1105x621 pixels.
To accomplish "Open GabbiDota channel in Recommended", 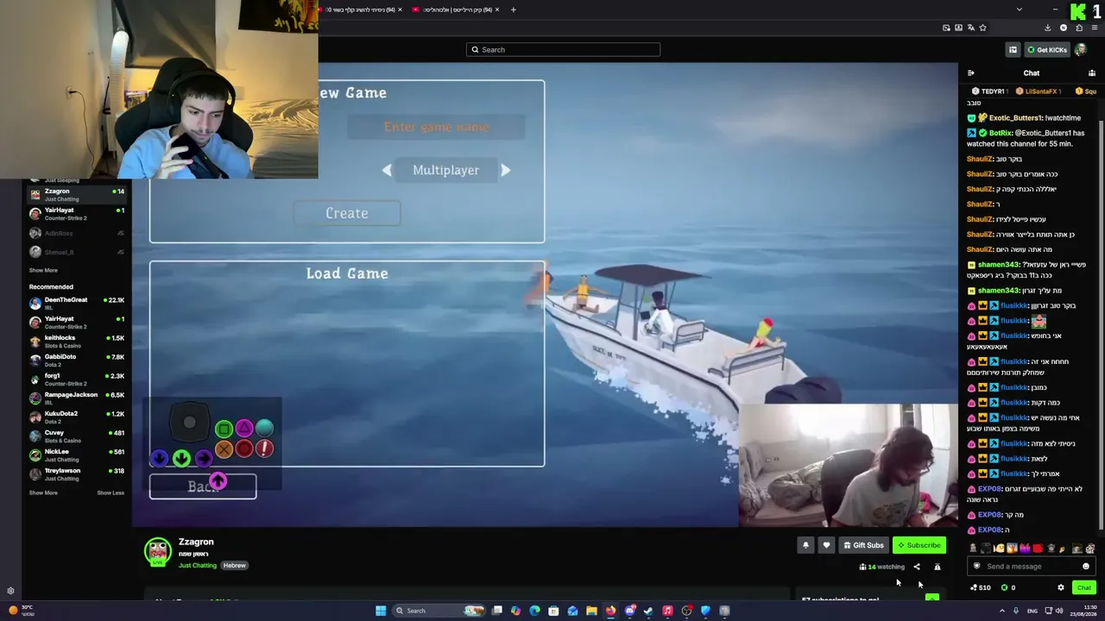I will point(77,359).
